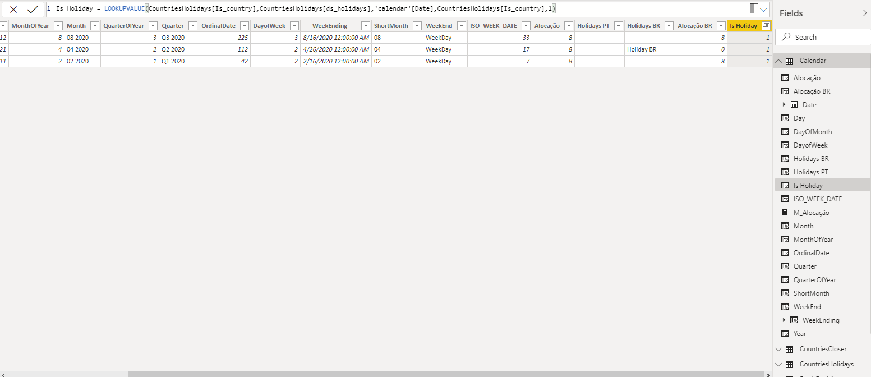Viewport: 871px width, 377px height.
Task: Open the ShortMonth column filter dropdown
Action: pos(417,26)
